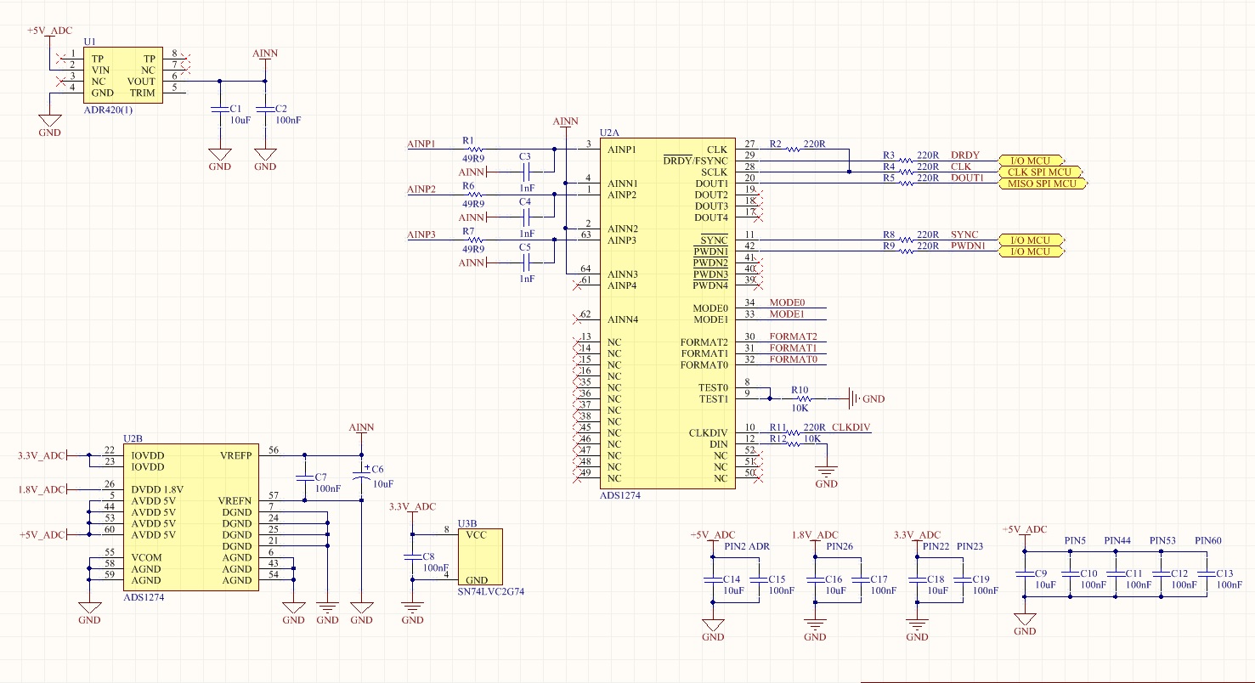Select capacitor C2 next to U1 output
1255x683 pixels.
point(265,109)
